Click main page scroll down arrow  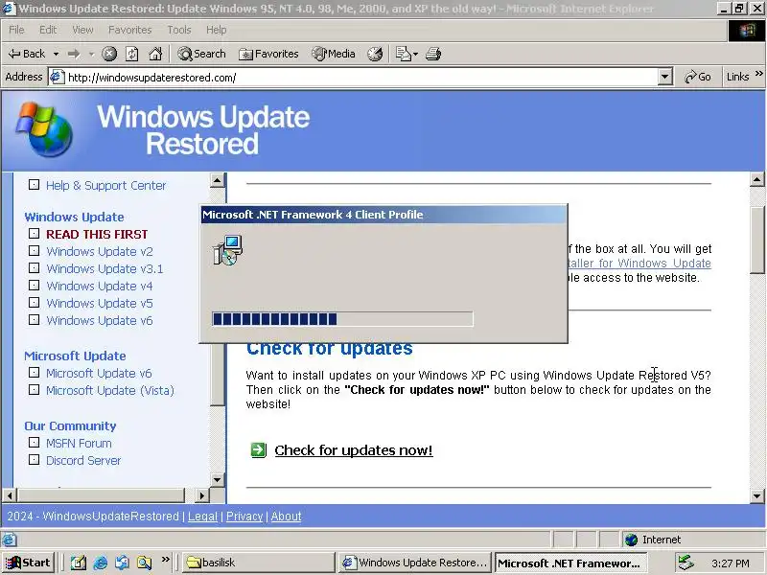756,495
